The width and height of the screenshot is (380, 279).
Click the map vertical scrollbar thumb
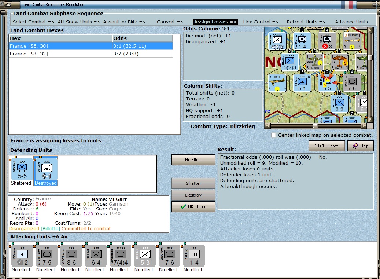click(370, 58)
